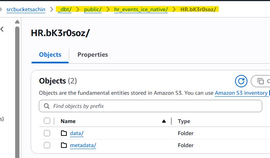
Task: Open the data/ folder link
Action: [77, 133]
